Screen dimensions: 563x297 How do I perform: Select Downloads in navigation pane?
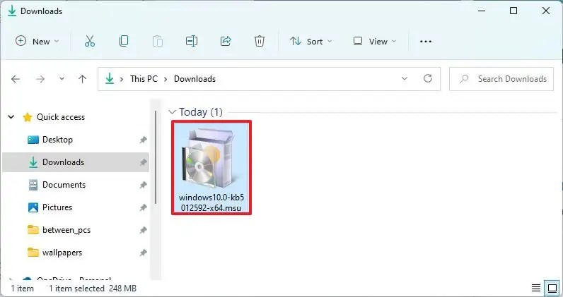(76, 162)
